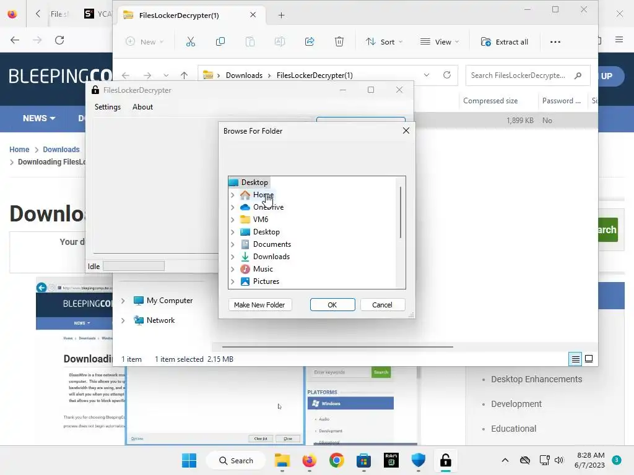Image resolution: width=634 pixels, height=475 pixels.
Task: Click the Share icon in Explorer toolbar
Action: 310,41
